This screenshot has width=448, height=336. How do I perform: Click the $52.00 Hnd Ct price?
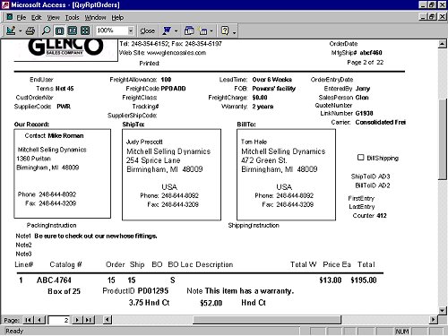tap(211, 303)
